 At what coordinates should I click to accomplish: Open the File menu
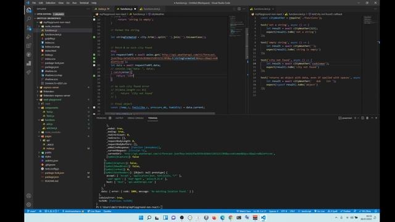[34, 2]
